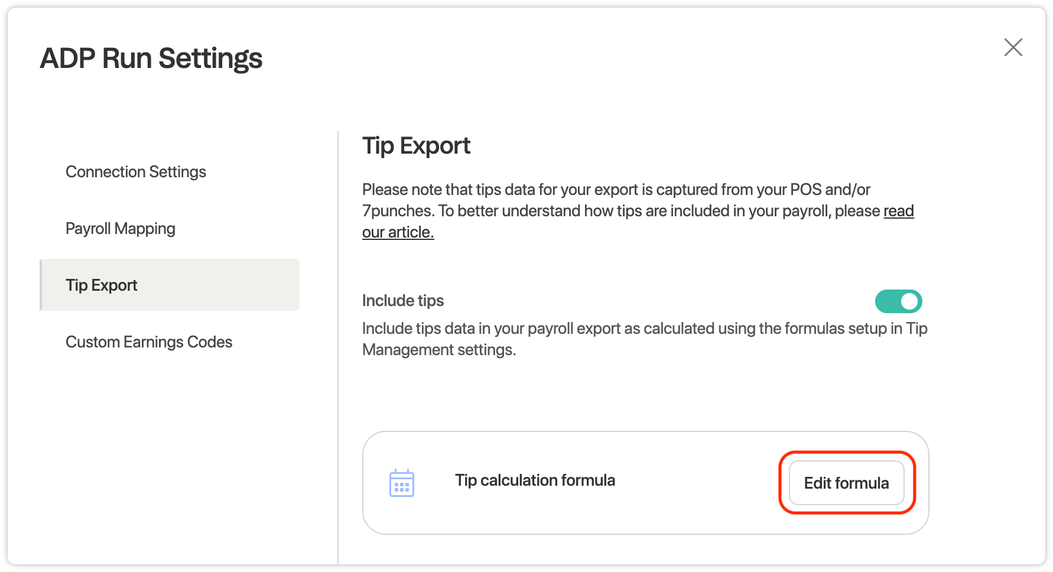Image resolution: width=1053 pixels, height=572 pixels.
Task: Click the note starting "Please note that tips data"
Action: [x=616, y=190]
